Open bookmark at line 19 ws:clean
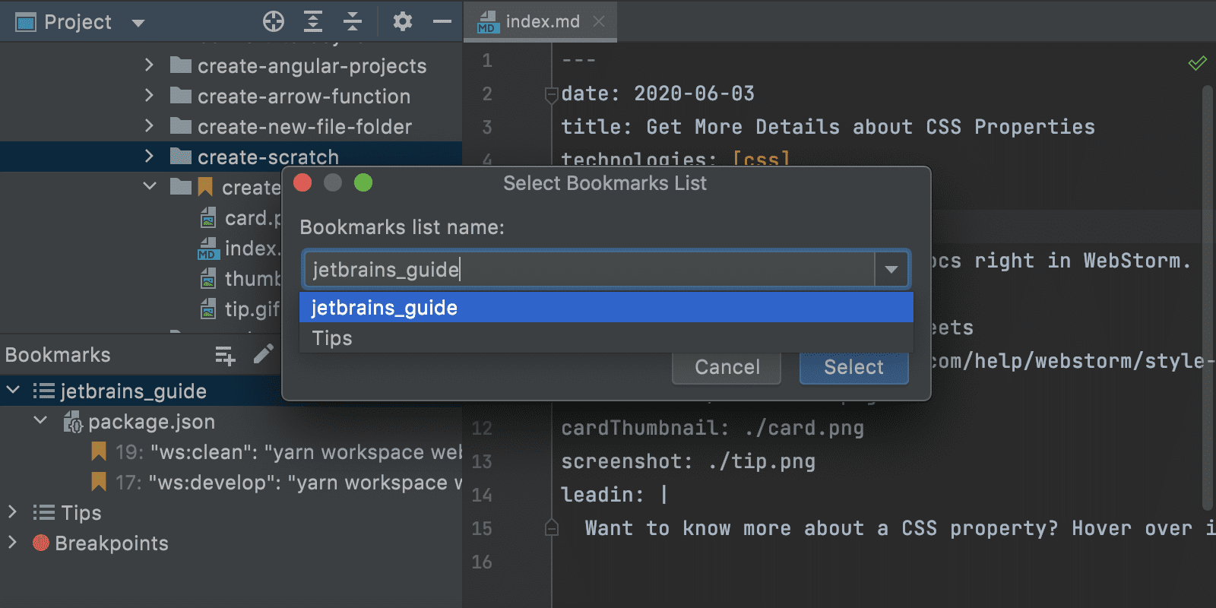This screenshot has width=1216, height=608. [x=277, y=452]
